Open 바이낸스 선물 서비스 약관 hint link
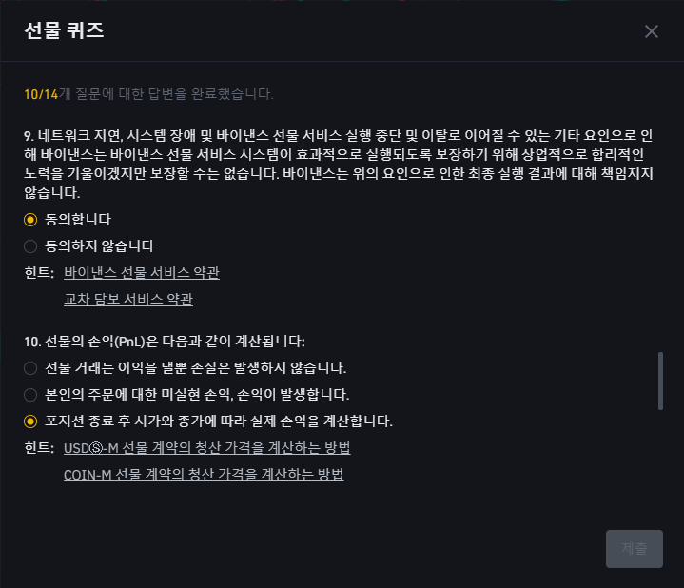Screen dimensions: 684x588 (142, 273)
